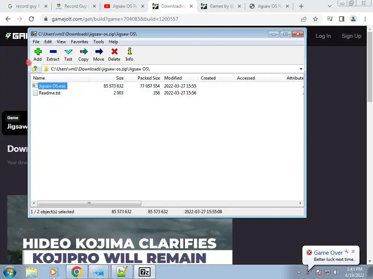
Task: Open the Chrome profile avatar
Action: [353, 19]
